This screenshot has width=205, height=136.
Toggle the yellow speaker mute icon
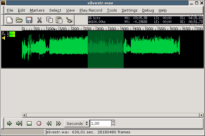(x=3, y=38)
